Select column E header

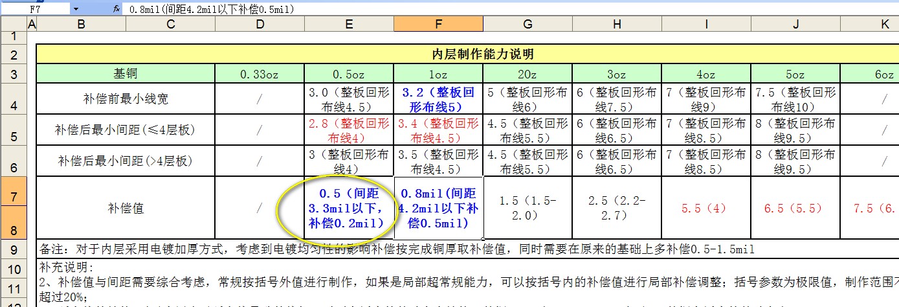click(x=349, y=24)
